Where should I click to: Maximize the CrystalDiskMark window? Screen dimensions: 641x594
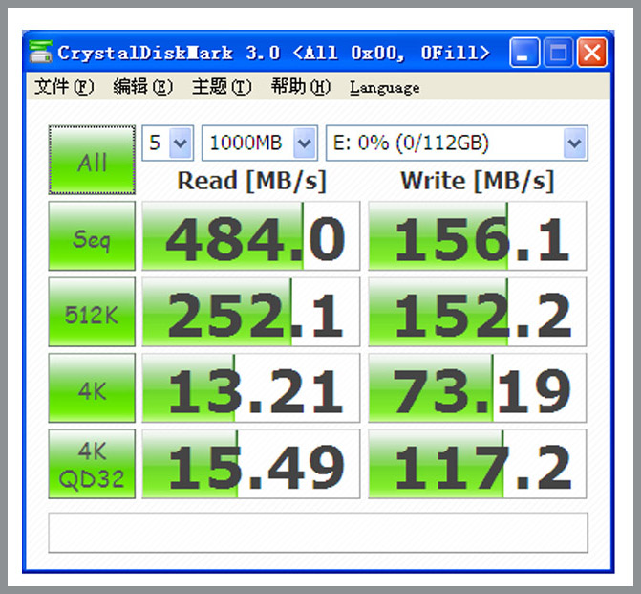click(x=559, y=53)
